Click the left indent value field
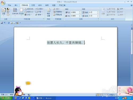The height and width of the screenshot is (100, 133). point(74,13)
